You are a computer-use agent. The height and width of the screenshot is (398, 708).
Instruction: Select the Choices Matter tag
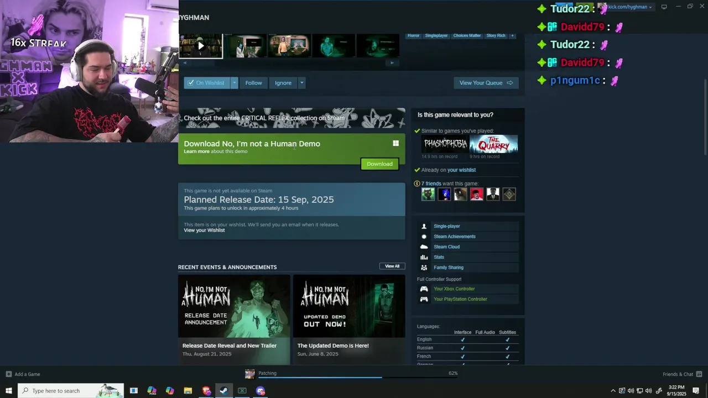pos(467,35)
